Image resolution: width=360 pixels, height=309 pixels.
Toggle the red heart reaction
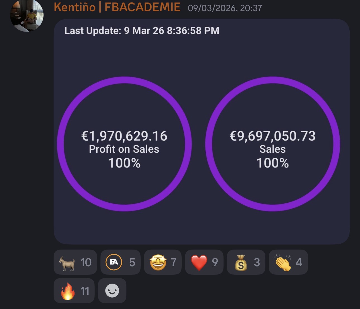point(204,262)
